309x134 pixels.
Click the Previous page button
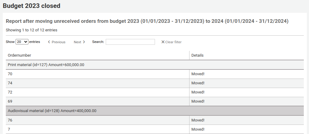point(57,42)
